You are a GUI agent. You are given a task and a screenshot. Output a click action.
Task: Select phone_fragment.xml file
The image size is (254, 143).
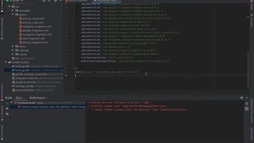click(35, 43)
